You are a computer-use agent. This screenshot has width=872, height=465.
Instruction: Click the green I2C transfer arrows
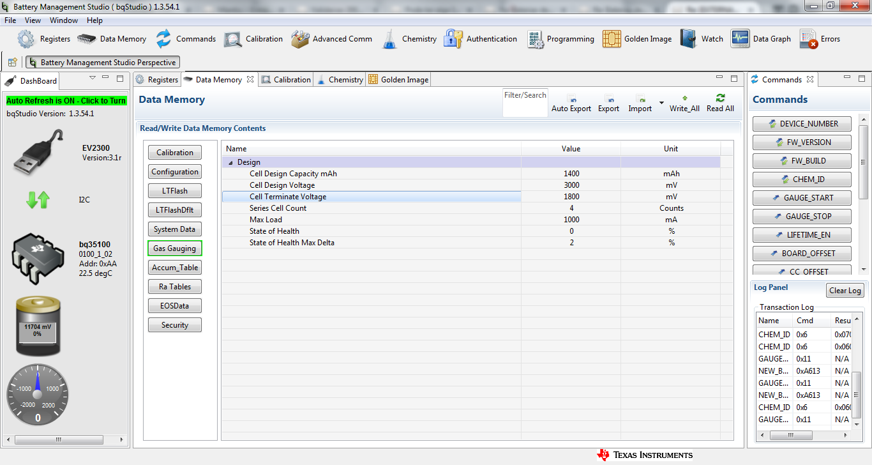coord(38,200)
